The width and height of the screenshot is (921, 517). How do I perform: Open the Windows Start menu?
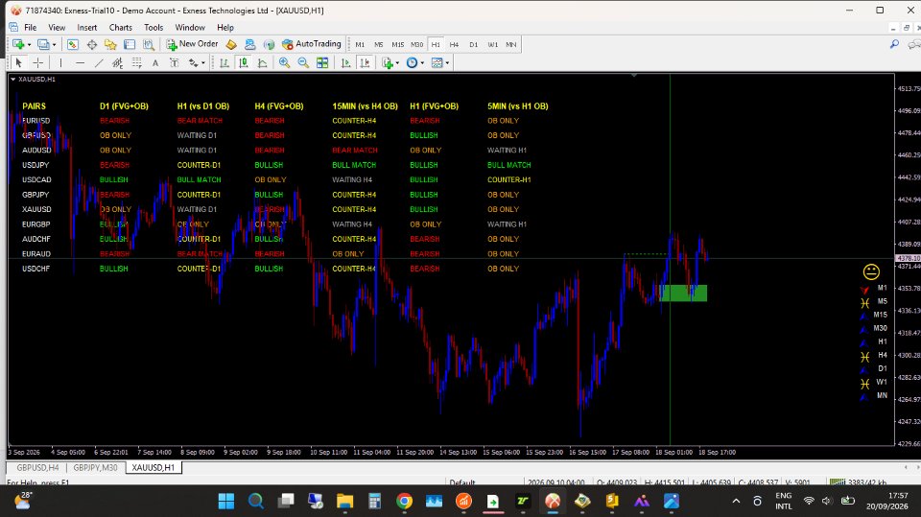226,501
